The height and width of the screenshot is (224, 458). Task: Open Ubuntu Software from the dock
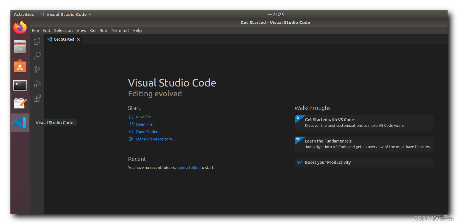[20, 66]
